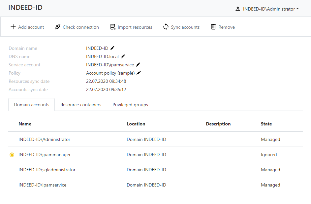Edit the Domain name with pencil icon
The height and width of the screenshot is (204, 311).
point(112,48)
